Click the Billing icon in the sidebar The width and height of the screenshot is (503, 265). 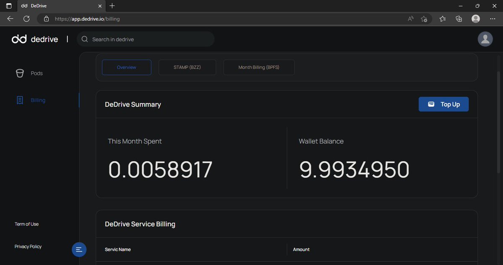[x=20, y=100]
